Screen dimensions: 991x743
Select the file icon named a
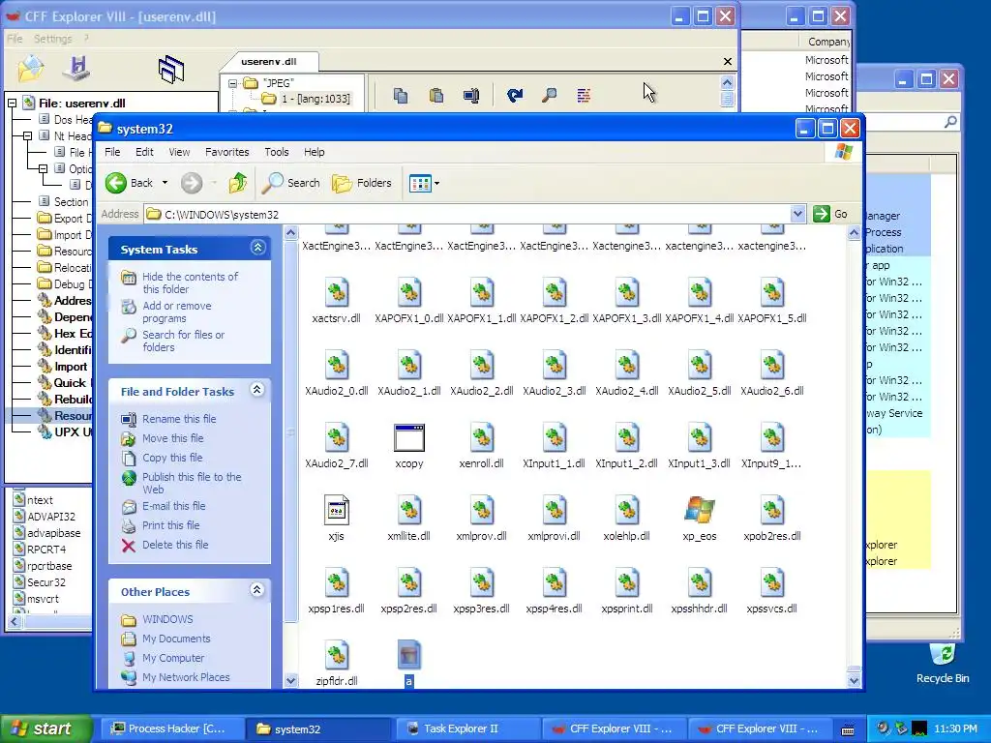tap(409, 655)
